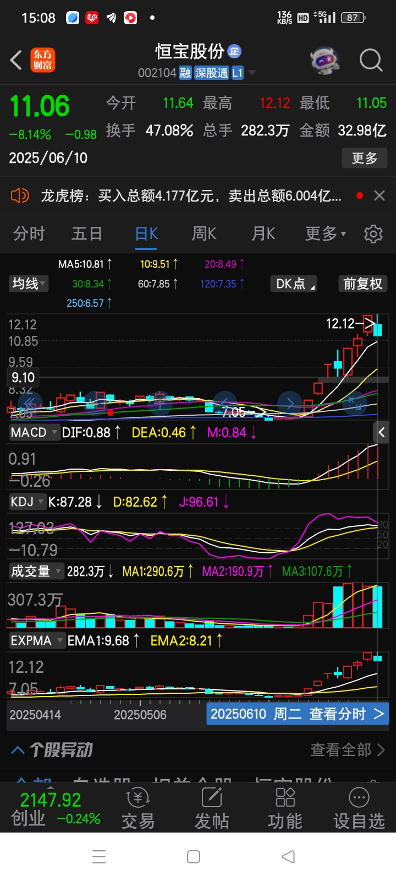The image size is (396, 881).
Task: Tap the red record app status bar icon
Action: pos(130,18)
